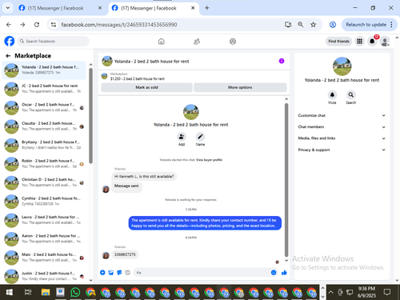The height and width of the screenshot is (300, 400).
Task: Click the listing thumbnail in right panel
Action: click(342, 66)
